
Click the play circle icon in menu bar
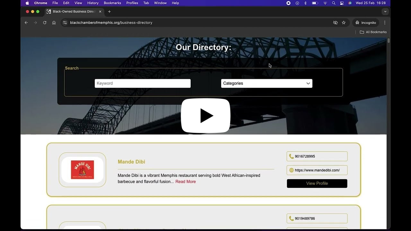click(x=297, y=3)
